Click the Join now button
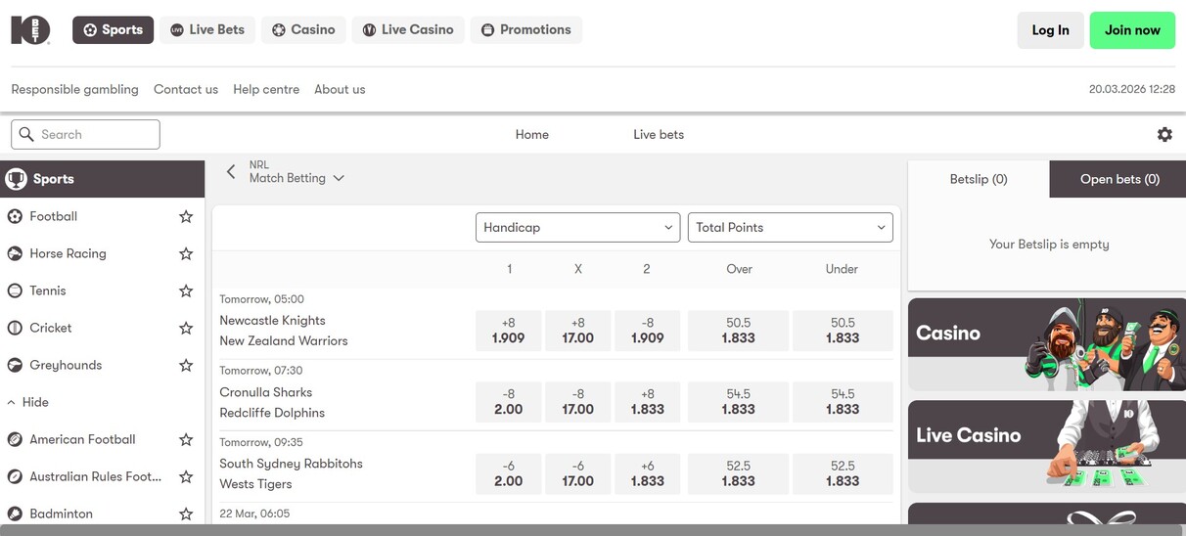Viewport: 1186px width, 536px height. pyautogui.click(x=1132, y=30)
